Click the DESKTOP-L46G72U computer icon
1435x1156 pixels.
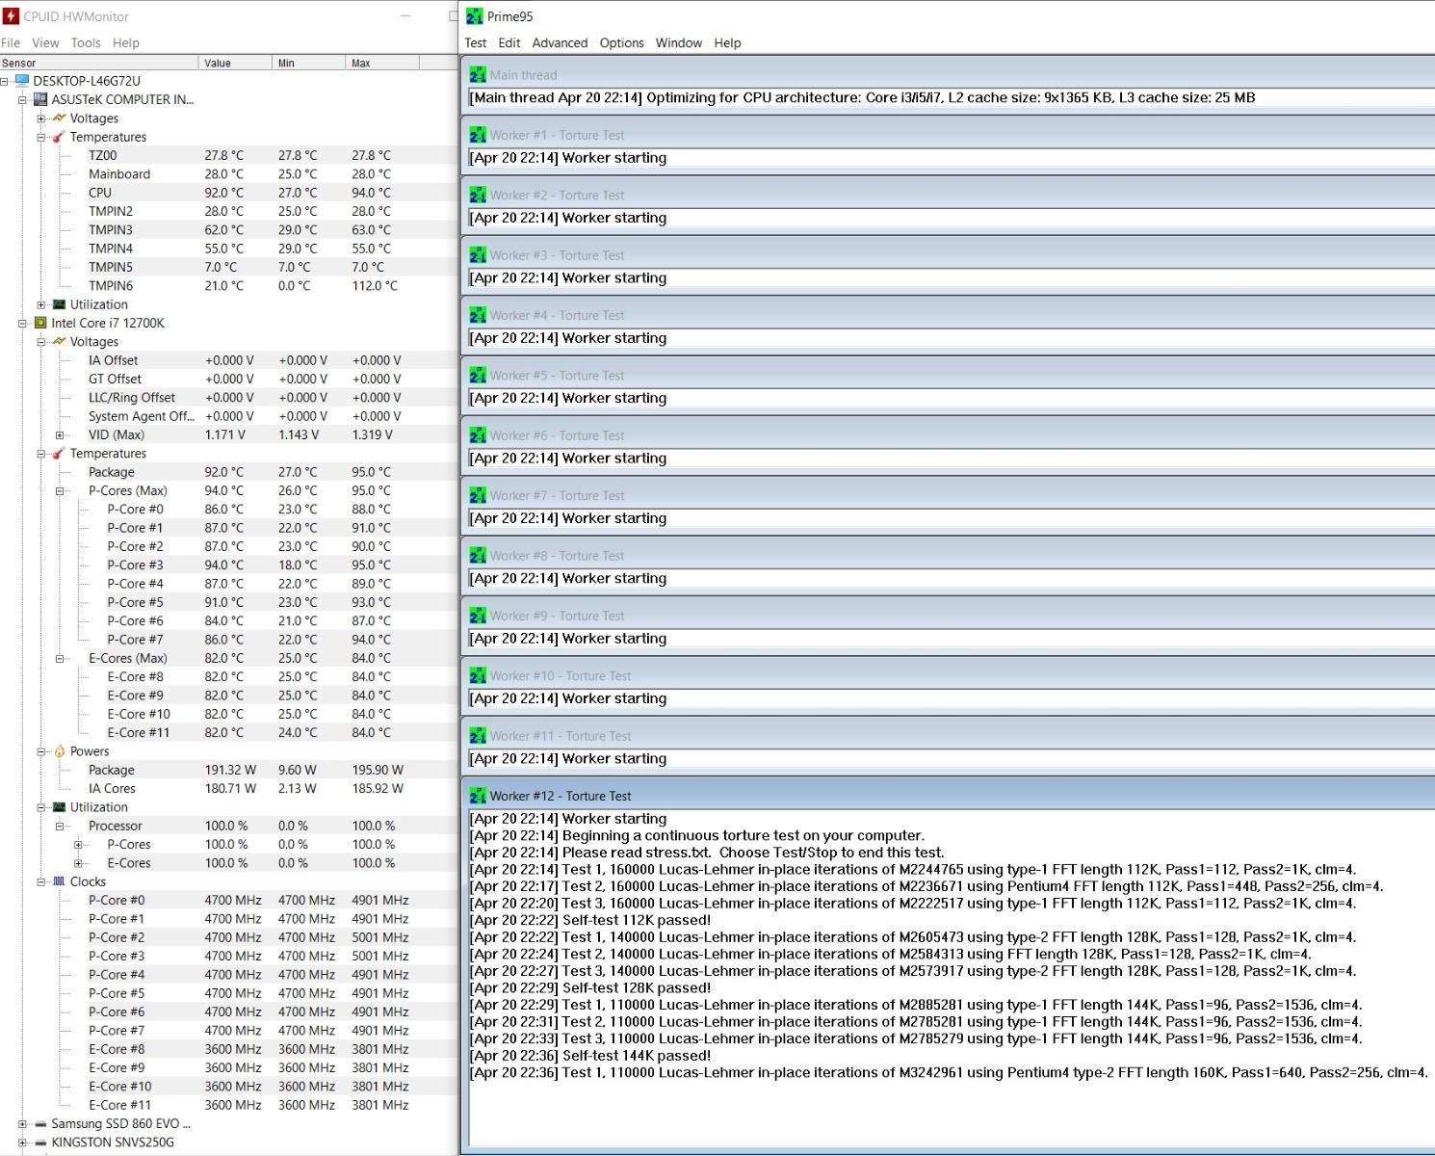22,81
